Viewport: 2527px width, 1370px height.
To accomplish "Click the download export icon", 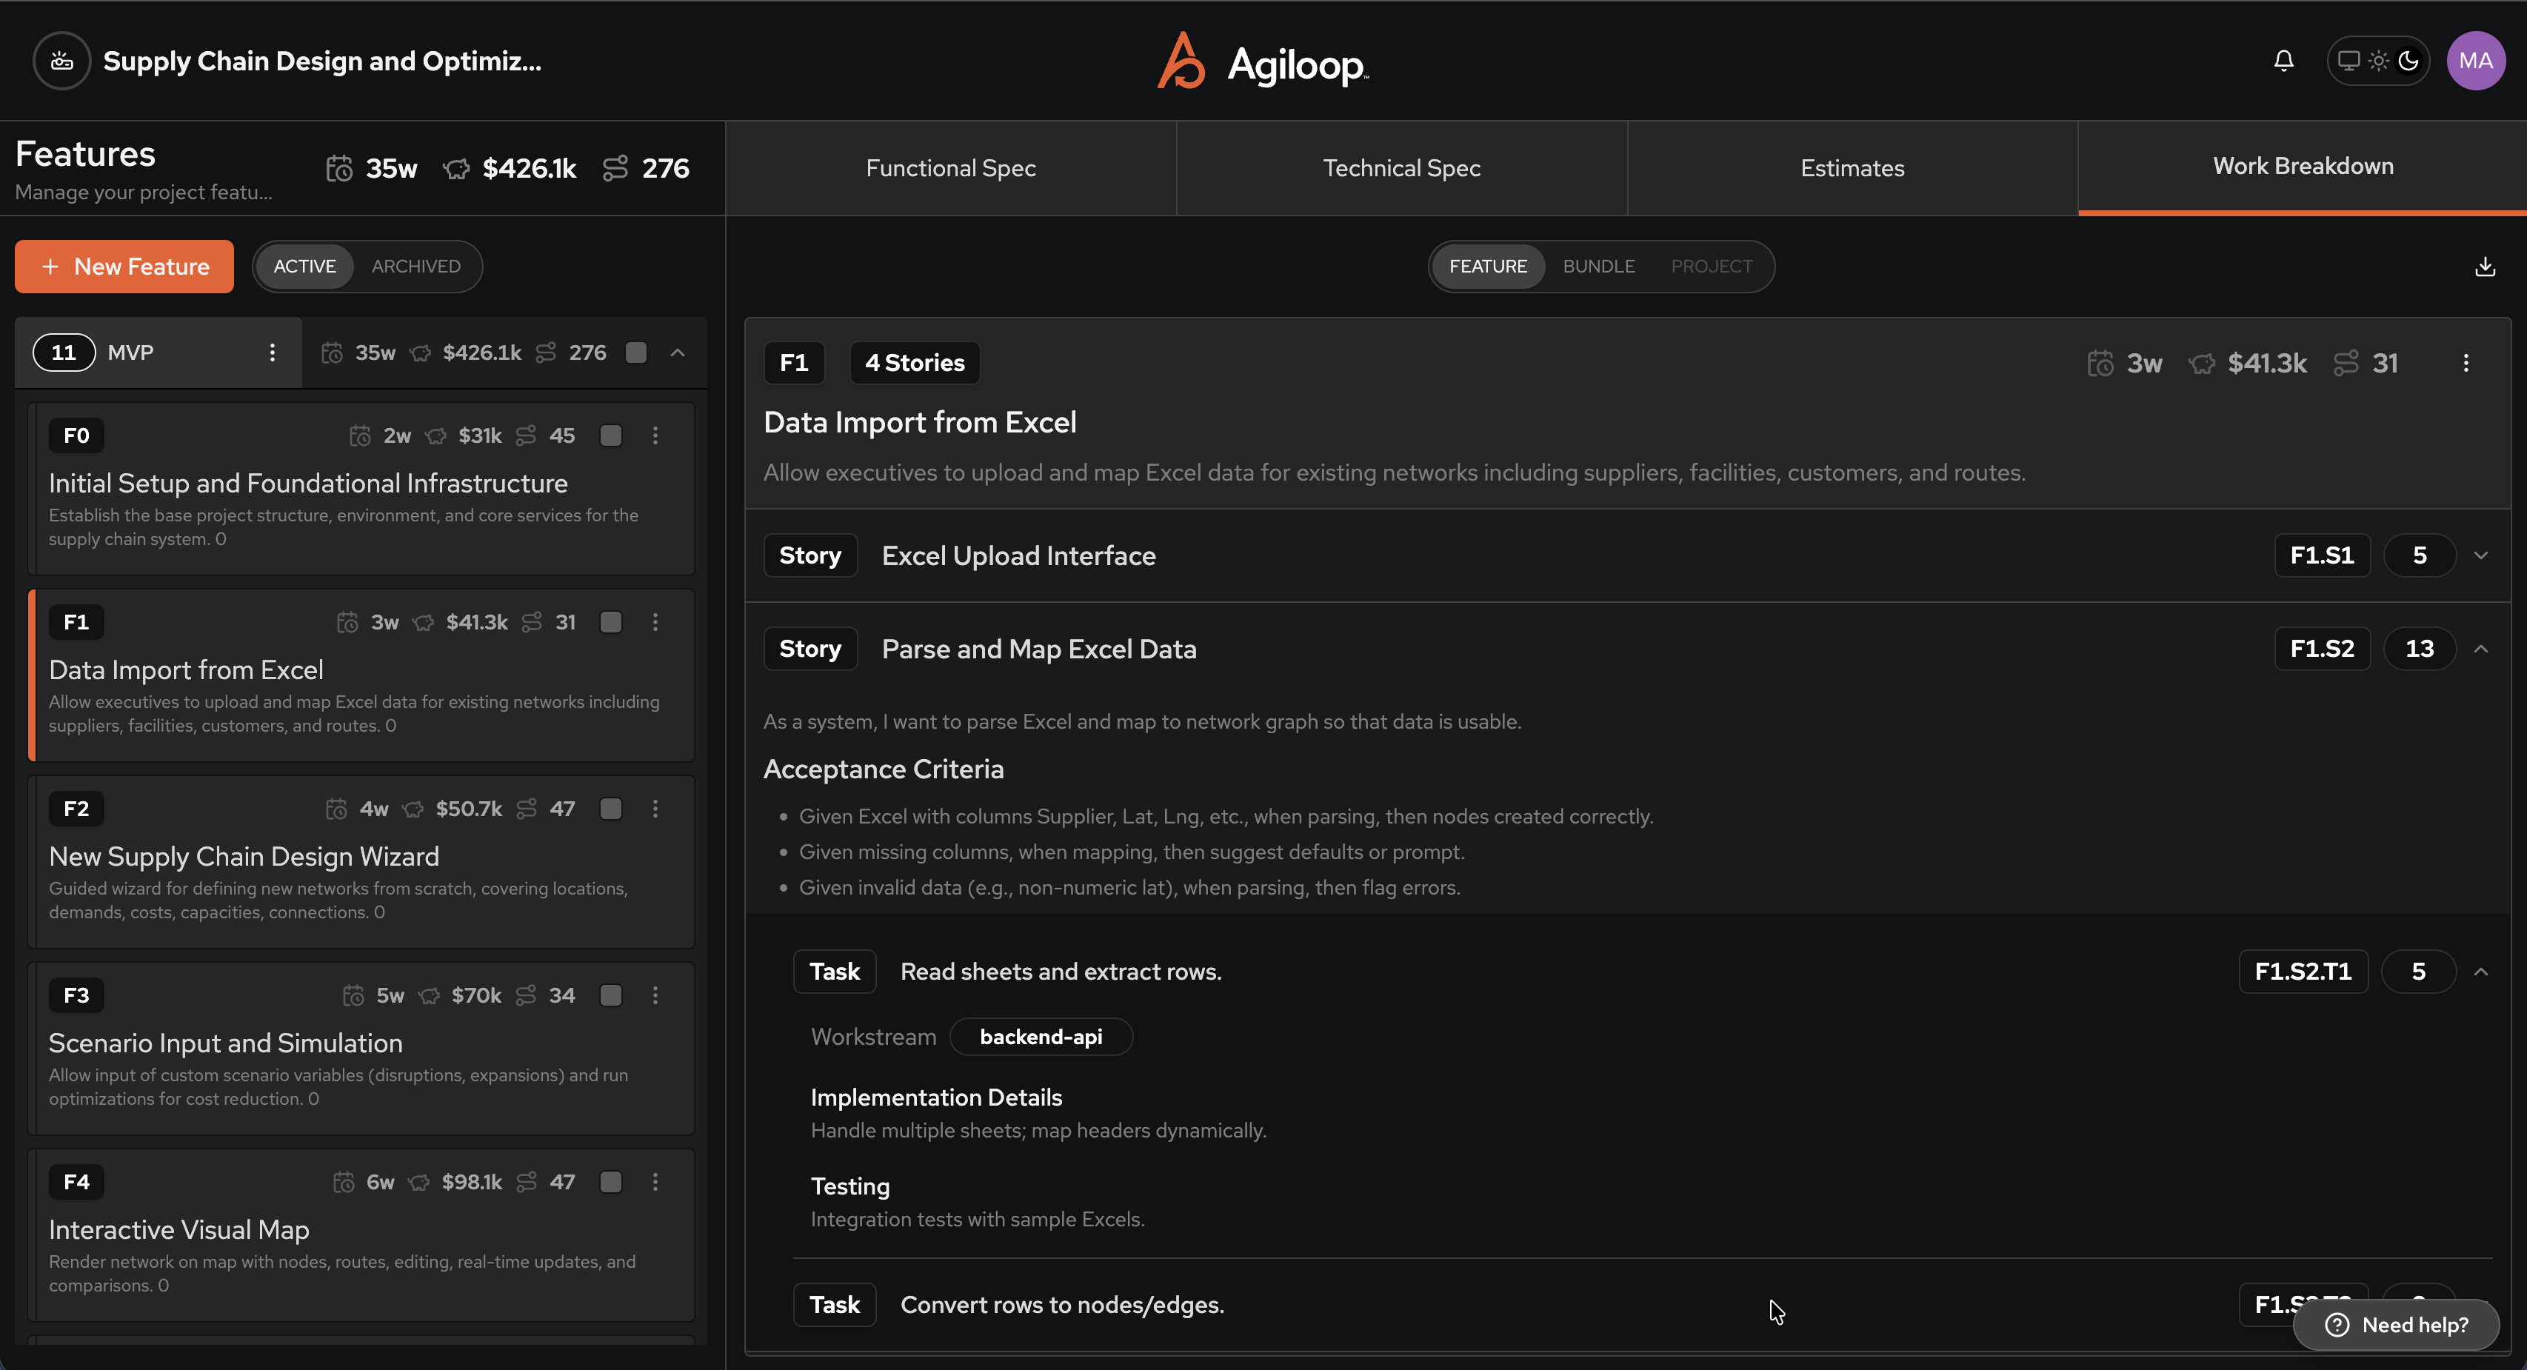I will click(2485, 267).
